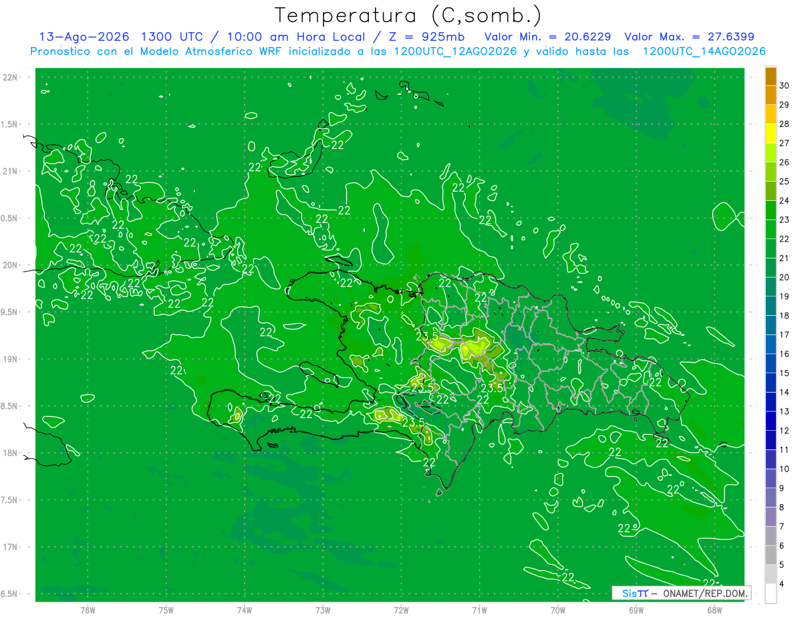802x619 pixels.
Task: Click the '10:00 am Hora Local' text
Action: (295, 37)
